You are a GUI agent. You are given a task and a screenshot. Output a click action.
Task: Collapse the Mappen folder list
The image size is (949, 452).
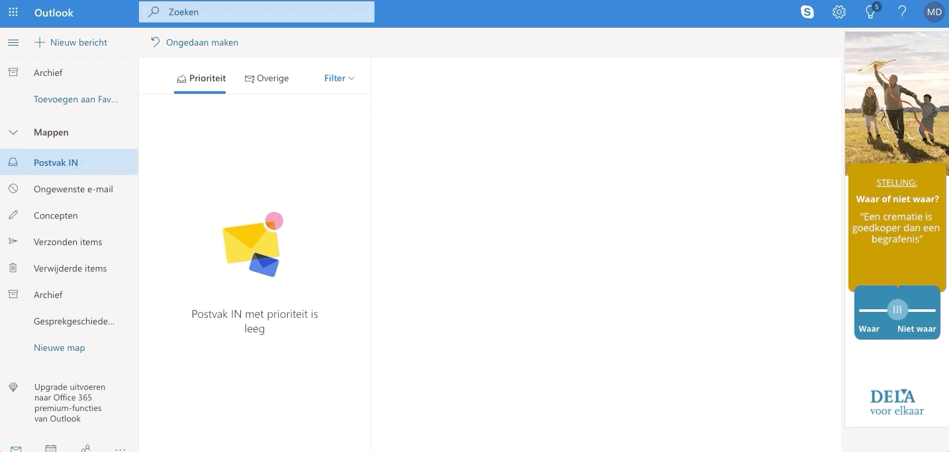[13, 132]
